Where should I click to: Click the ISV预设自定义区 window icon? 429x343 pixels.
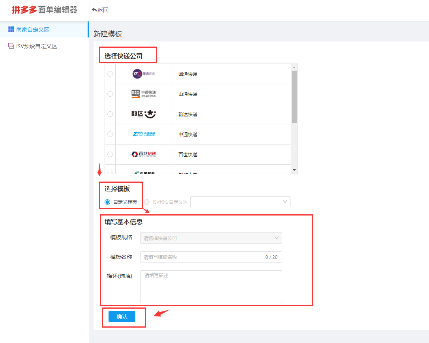[11, 46]
